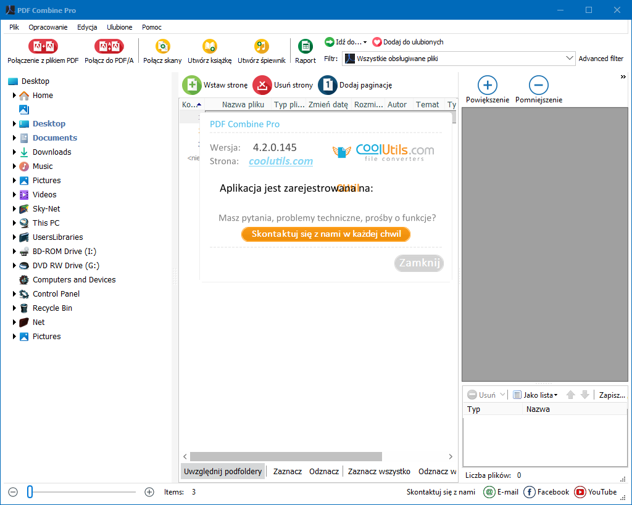This screenshot has height=505, width=632.
Task: Select the Recycle Bin tree item
Action: pyautogui.click(x=52, y=308)
